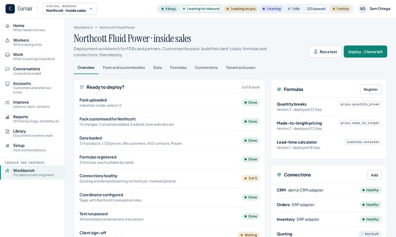
Task: Open the Work inbox icon
Action: pos(7,55)
